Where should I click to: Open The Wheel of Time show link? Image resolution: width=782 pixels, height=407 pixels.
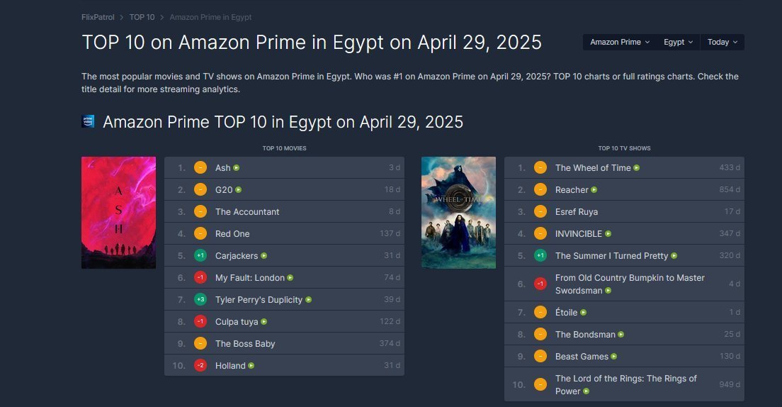592,168
